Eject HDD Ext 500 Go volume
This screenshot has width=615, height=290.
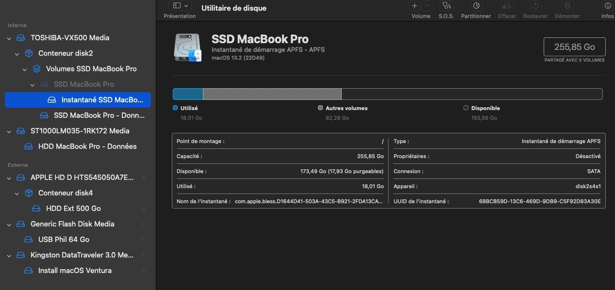click(144, 209)
